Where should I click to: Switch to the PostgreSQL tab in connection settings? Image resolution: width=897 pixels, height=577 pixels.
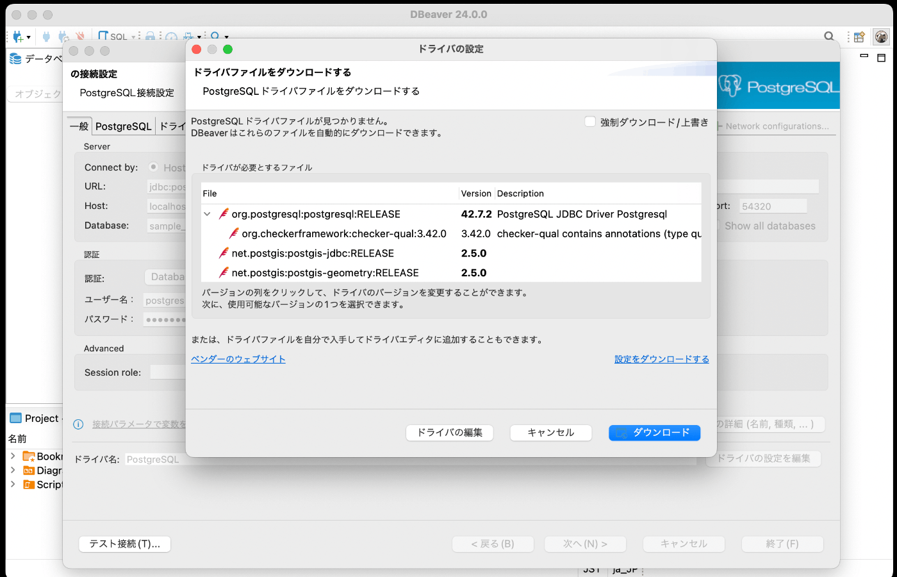pyautogui.click(x=124, y=126)
